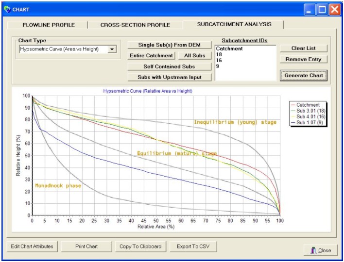Open the Chart Type dropdown arrow
The image size is (344, 262).
[112, 49]
